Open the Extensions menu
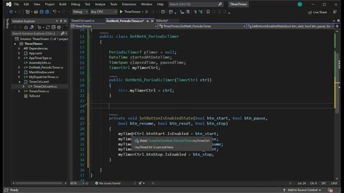 click(x=129, y=4)
